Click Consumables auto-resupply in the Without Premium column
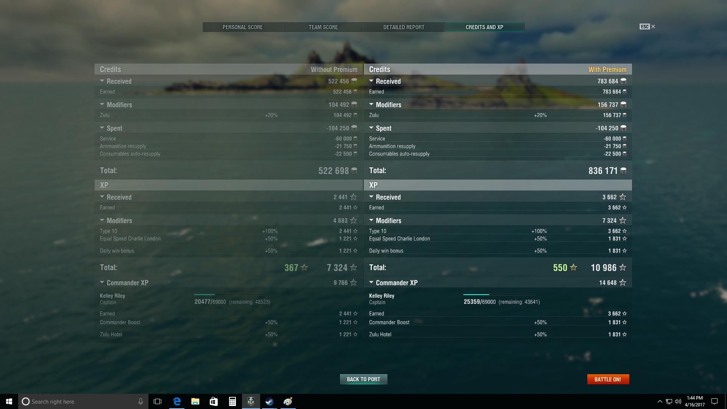 click(130, 154)
